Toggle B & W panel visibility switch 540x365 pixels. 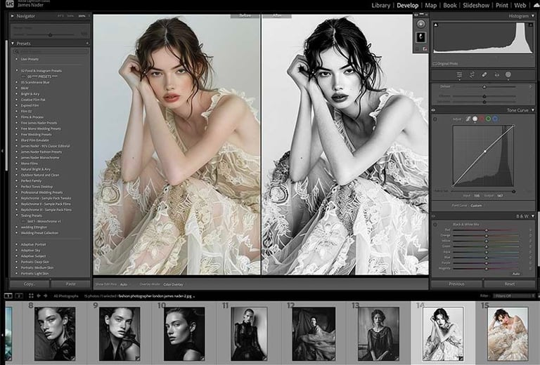click(433, 216)
